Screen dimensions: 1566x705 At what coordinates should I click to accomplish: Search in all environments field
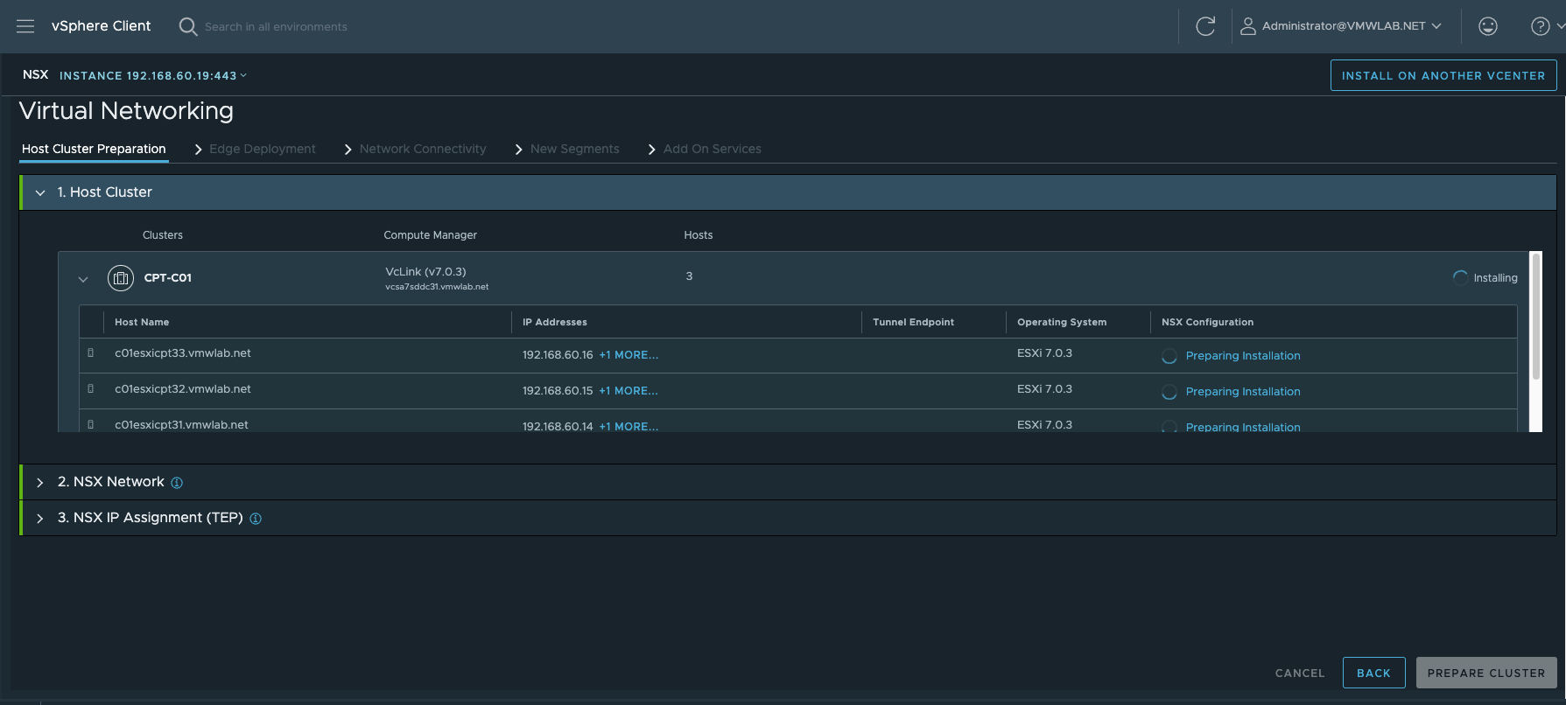click(276, 27)
